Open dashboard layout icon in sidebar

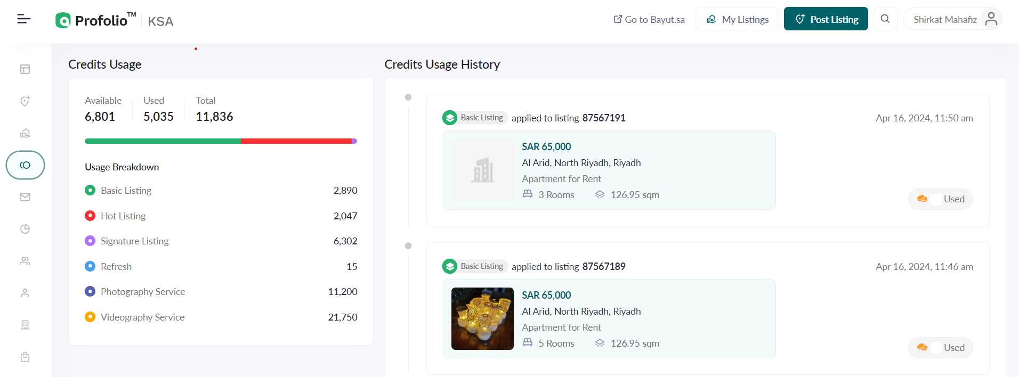(25, 69)
